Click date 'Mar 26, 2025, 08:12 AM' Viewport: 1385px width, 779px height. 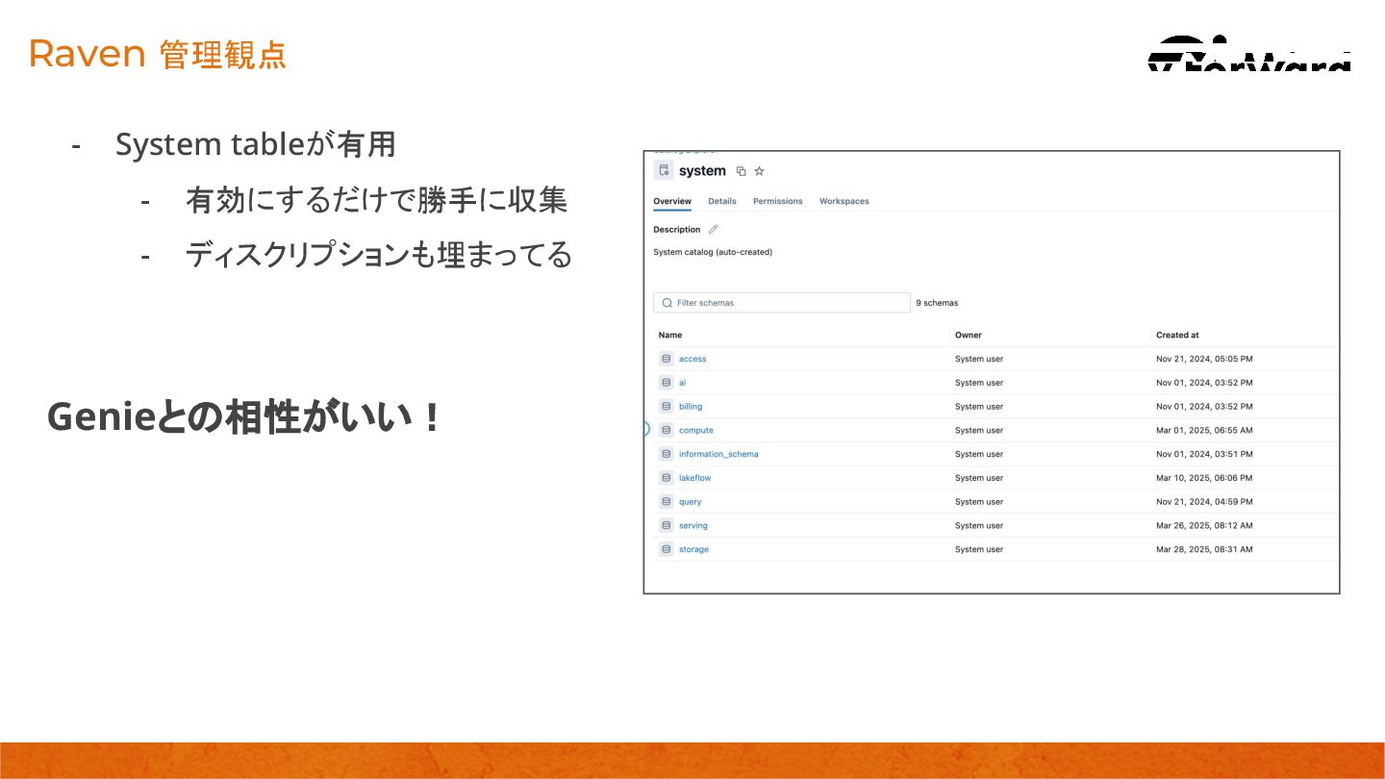pos(1204,526)
